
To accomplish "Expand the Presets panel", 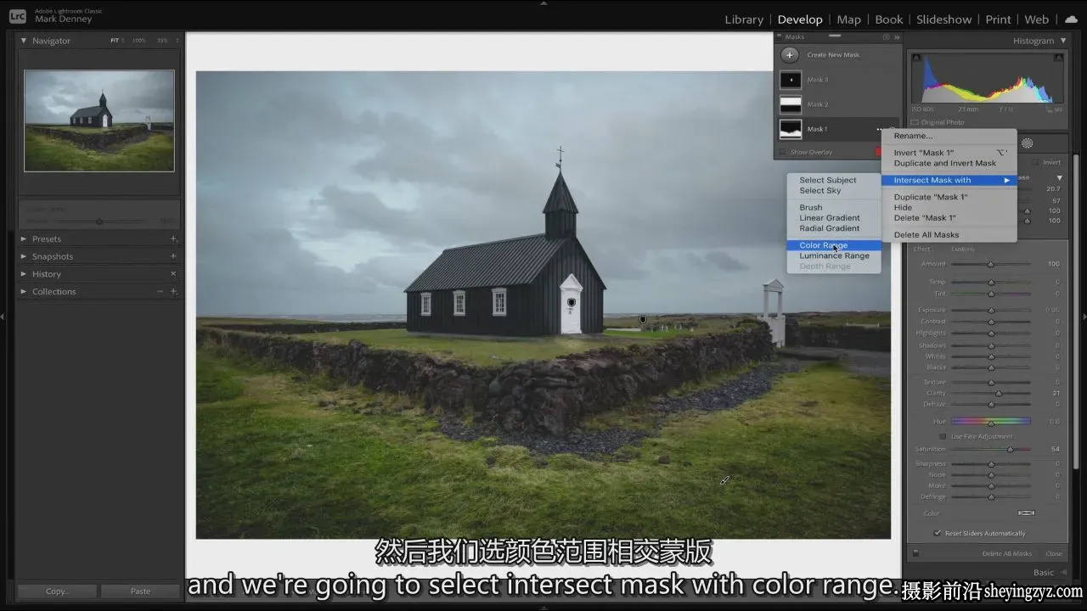I will click(x=23, y=239).
